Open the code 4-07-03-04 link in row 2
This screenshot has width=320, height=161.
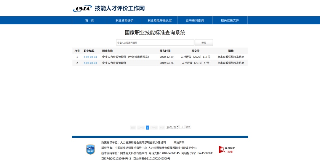pos(90,63)
